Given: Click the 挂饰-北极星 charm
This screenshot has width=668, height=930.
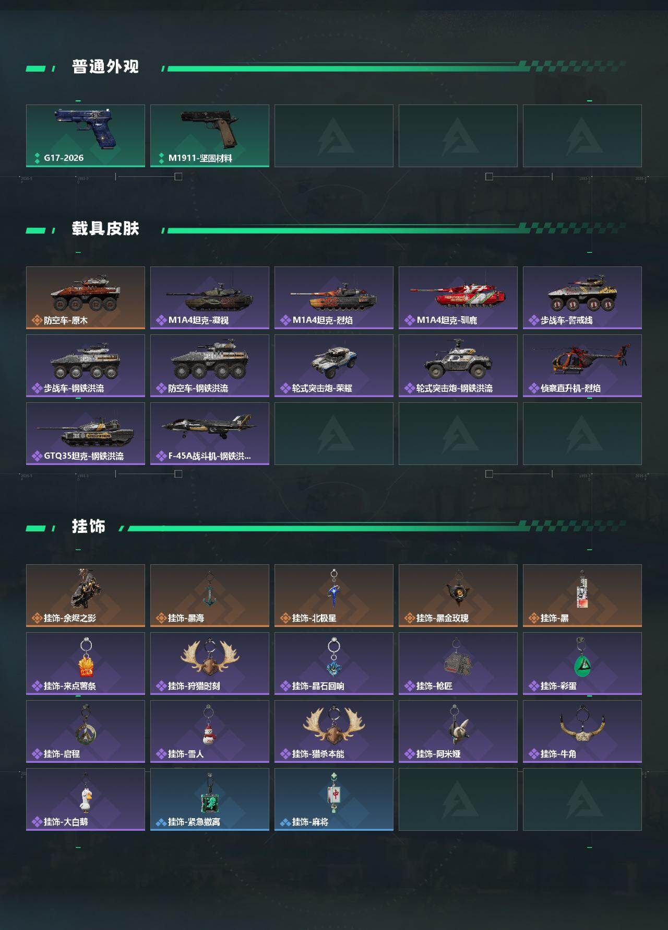Looking at the screenshot, I should coord(334,596).
